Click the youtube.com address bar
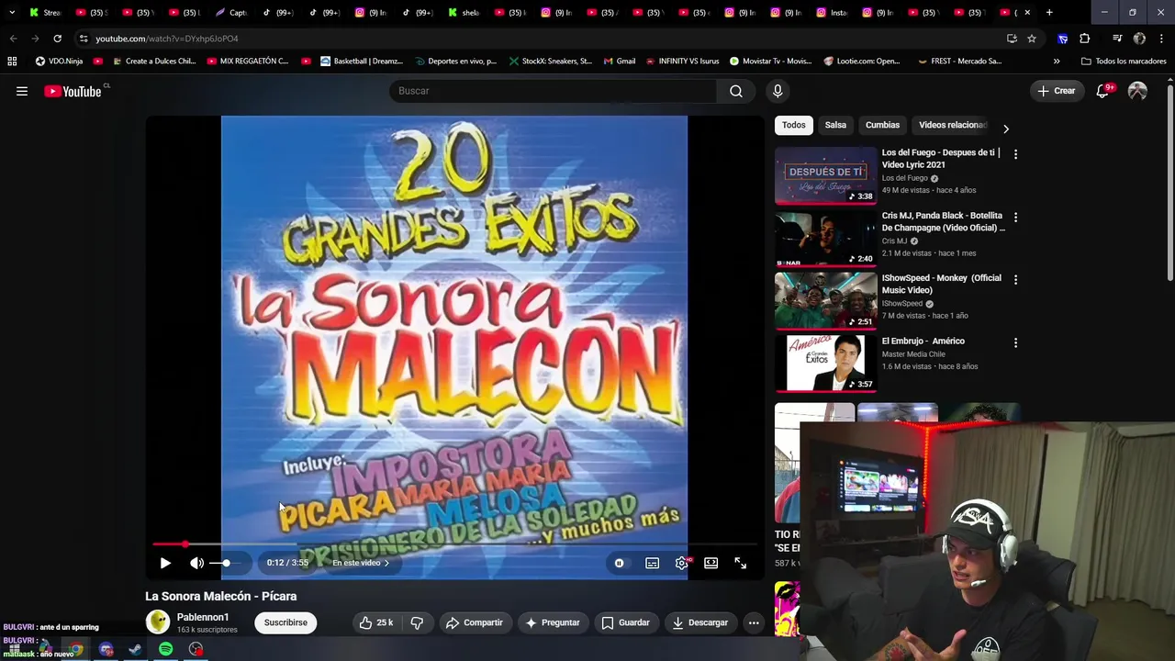The height and width of the screenshot is (661, 1175). point(542,39)
